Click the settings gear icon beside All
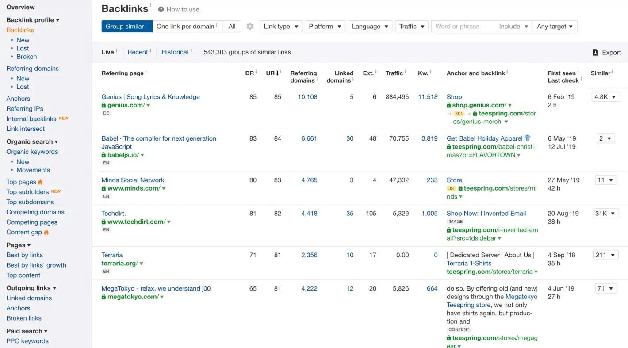The height and width of the screenshot is (348, 628). point(250,27)
